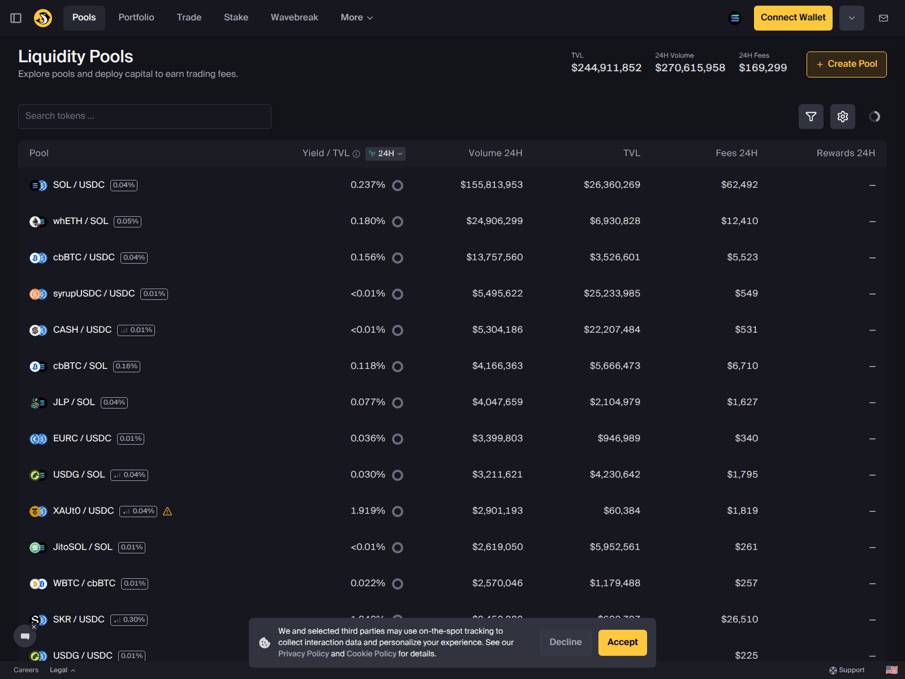Click the CASH / USDC token pair icon
This screenshot has width=905, height=679.
point(38,330)
